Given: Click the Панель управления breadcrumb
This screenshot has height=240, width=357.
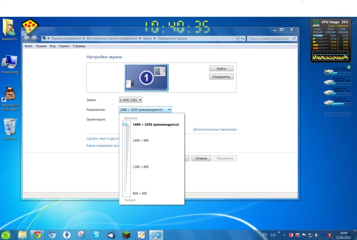Looking at the screenshot, I should tap(66, 38).
